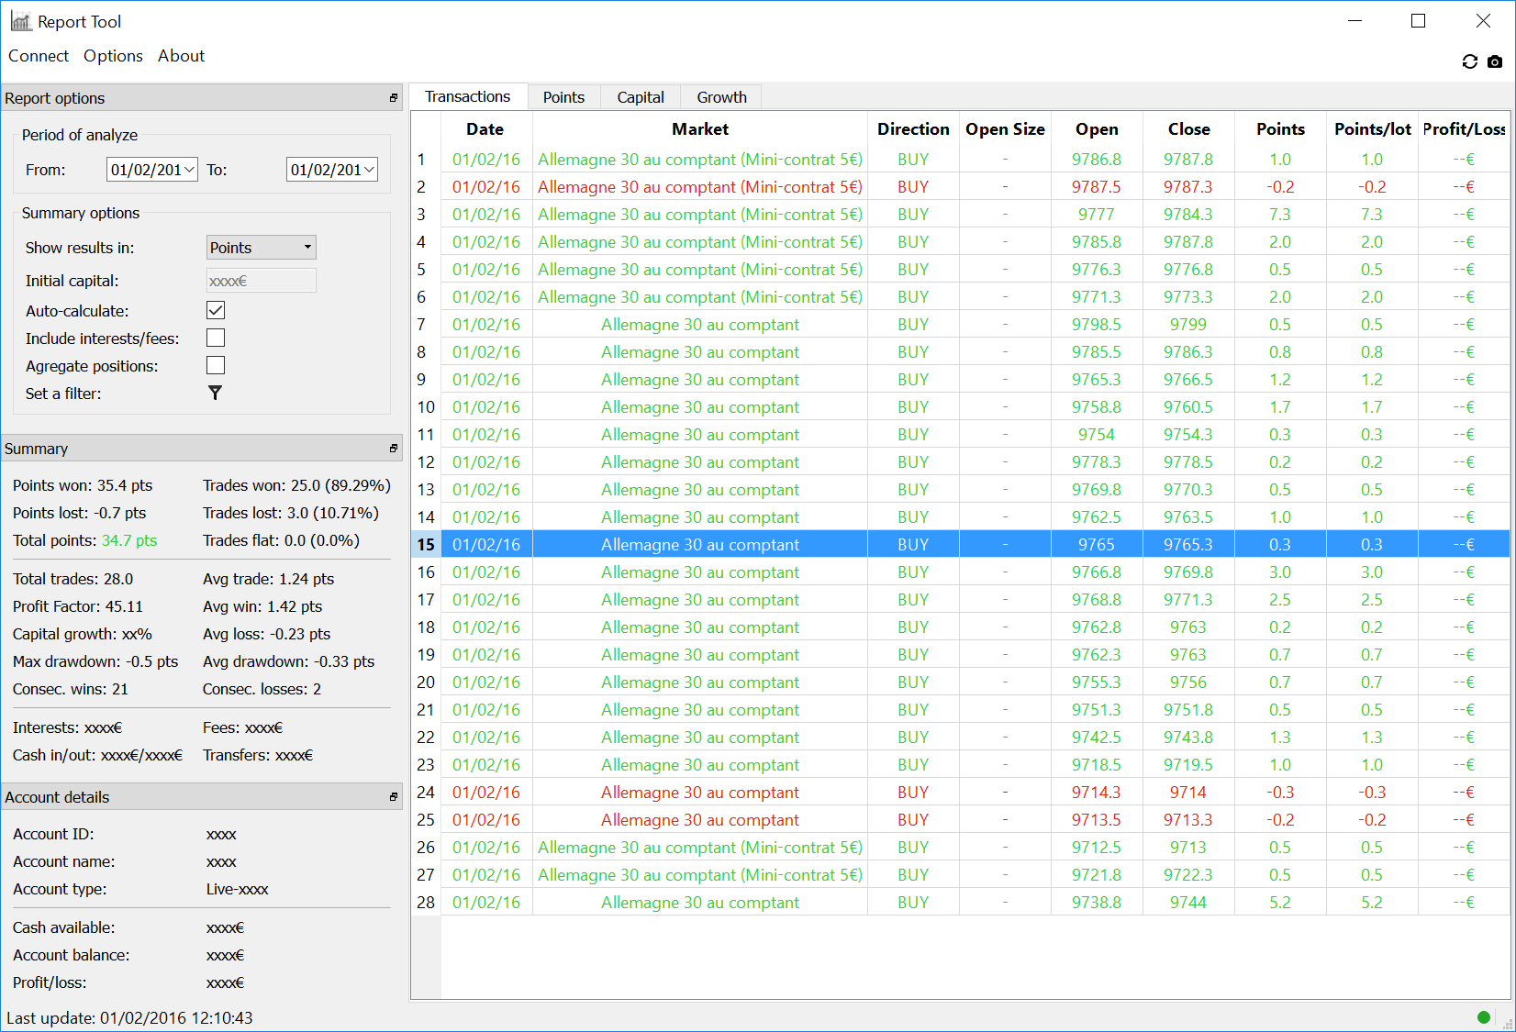This screenshot has height=1032, width=1516.
Task: Click the refresh icon in the toolbar
Action: (1469, 61)
